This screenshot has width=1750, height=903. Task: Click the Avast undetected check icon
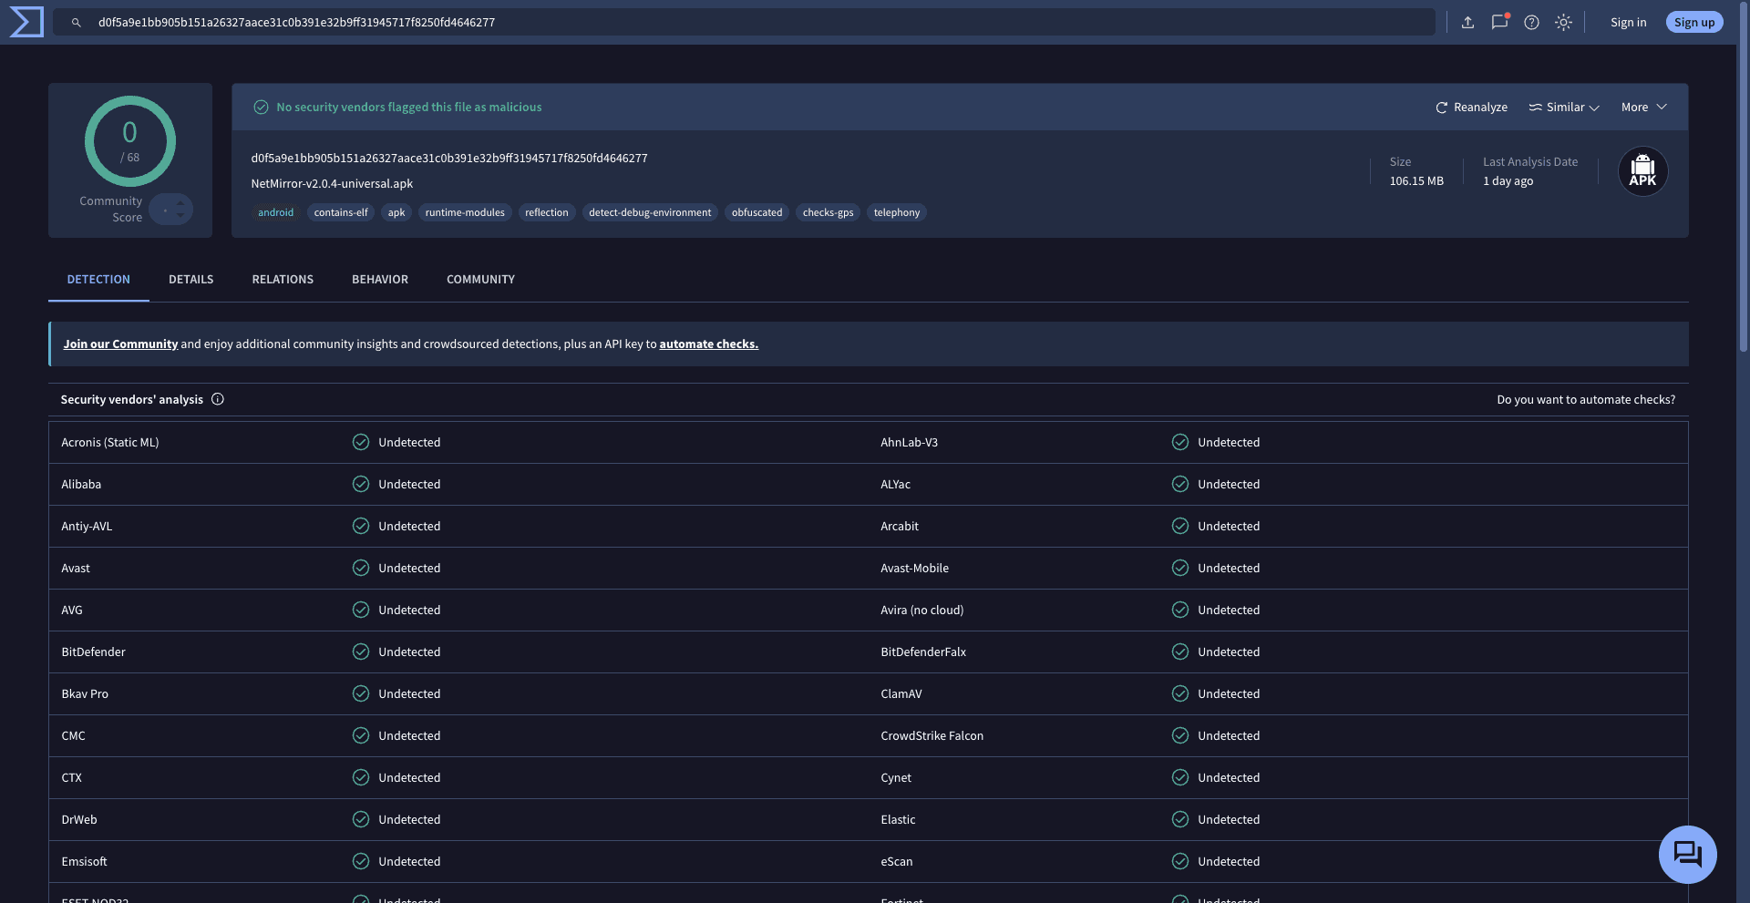[x=361, y=568]
